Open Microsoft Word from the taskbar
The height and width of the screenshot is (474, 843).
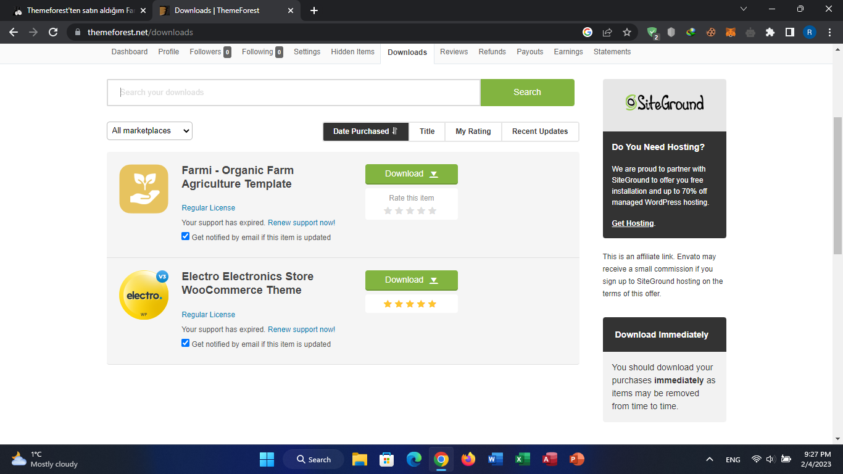(x=496, y=459)
